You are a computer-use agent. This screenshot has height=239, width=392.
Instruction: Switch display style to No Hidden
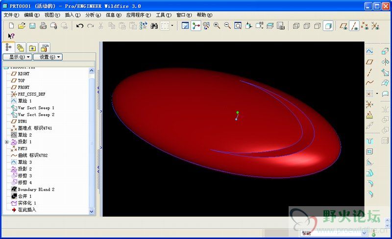[x=317, y=26]
